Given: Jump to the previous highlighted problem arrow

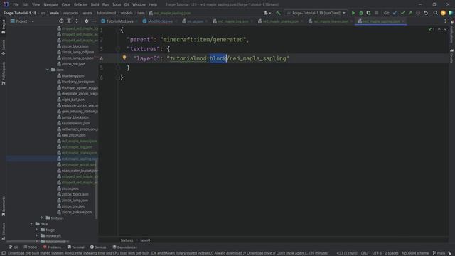Looking at the screenshot, I should pyautogui.click(x=439, y=30).
